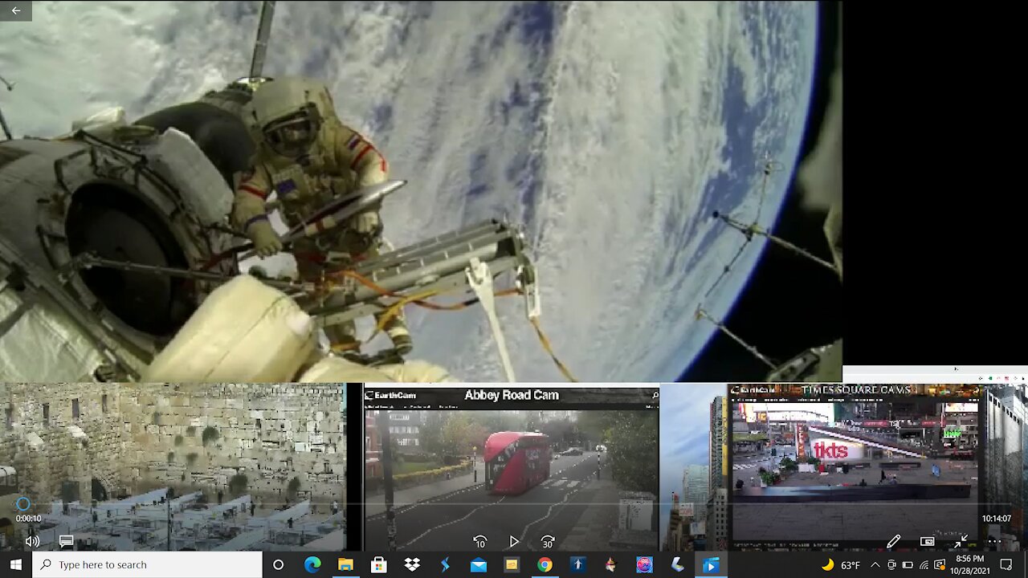
Task: Click the tray icon with the orange dot
Action: coord(940,565)
